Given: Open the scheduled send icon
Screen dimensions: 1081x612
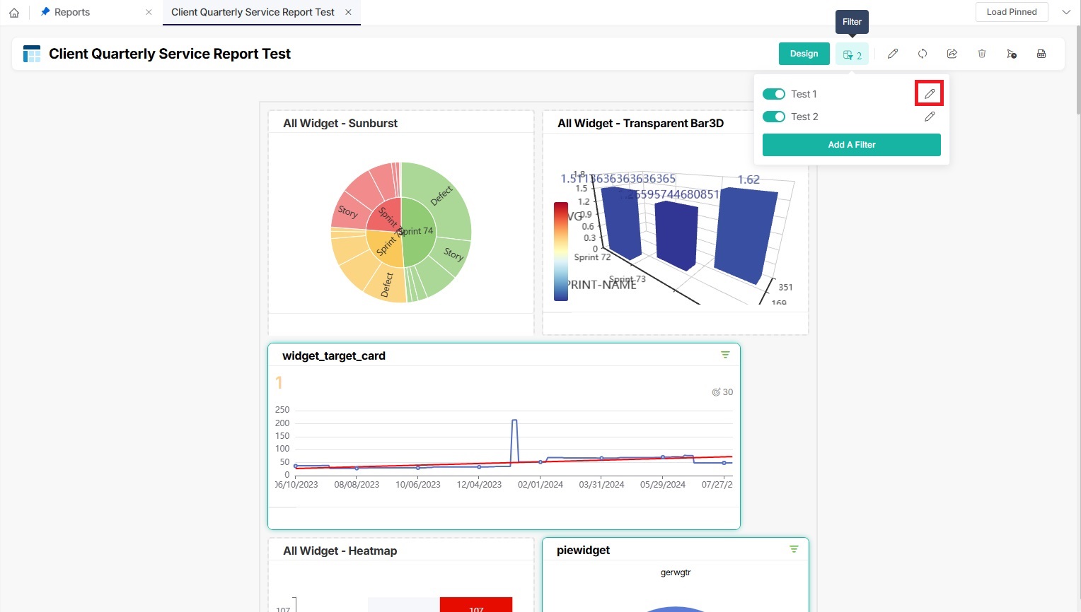Looking at the screenshot, I should click(x=1012, y=54).
